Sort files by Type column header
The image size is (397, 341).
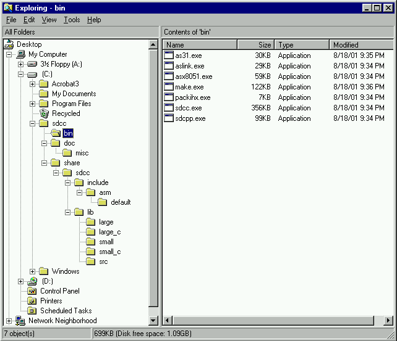tap(302, 44)
